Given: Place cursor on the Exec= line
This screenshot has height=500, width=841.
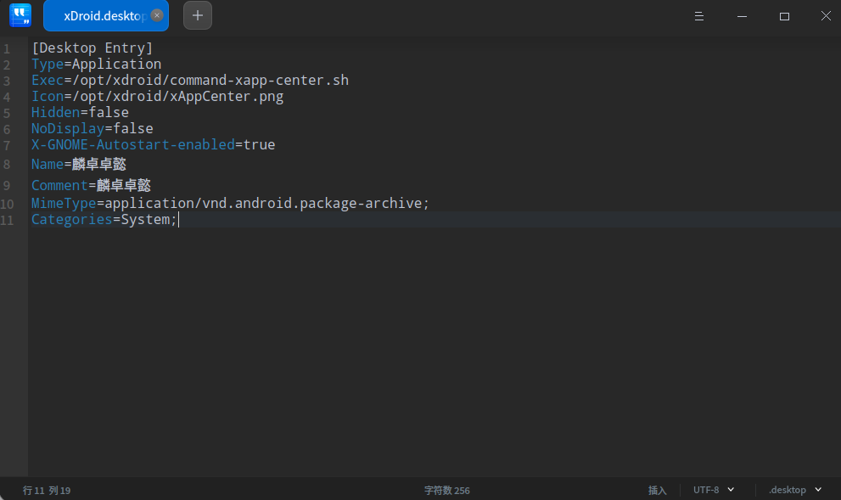Looking at the screenshot, I should (x=190, y=81).
